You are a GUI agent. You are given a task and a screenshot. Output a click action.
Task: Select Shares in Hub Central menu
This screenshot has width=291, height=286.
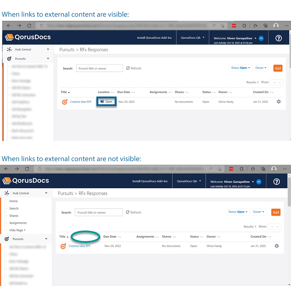click(x=14, y=216)
